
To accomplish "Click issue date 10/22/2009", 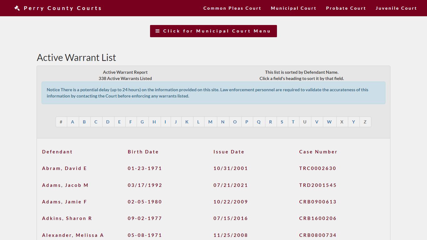I will click(231, 202).
